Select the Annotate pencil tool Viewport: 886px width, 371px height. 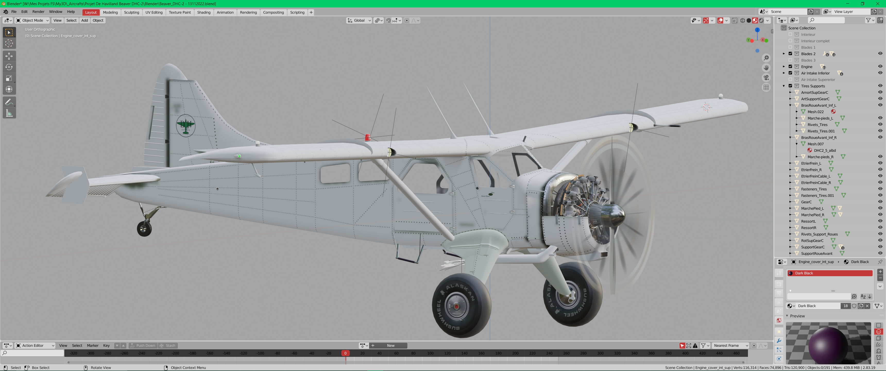(9, 102)
